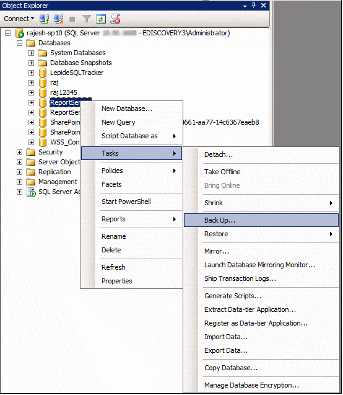Open the Reports submenu
The width and height of the screenshot is (343, 395).
pos(131,219)
